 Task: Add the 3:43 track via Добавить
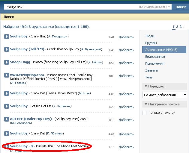coord(126,50)
